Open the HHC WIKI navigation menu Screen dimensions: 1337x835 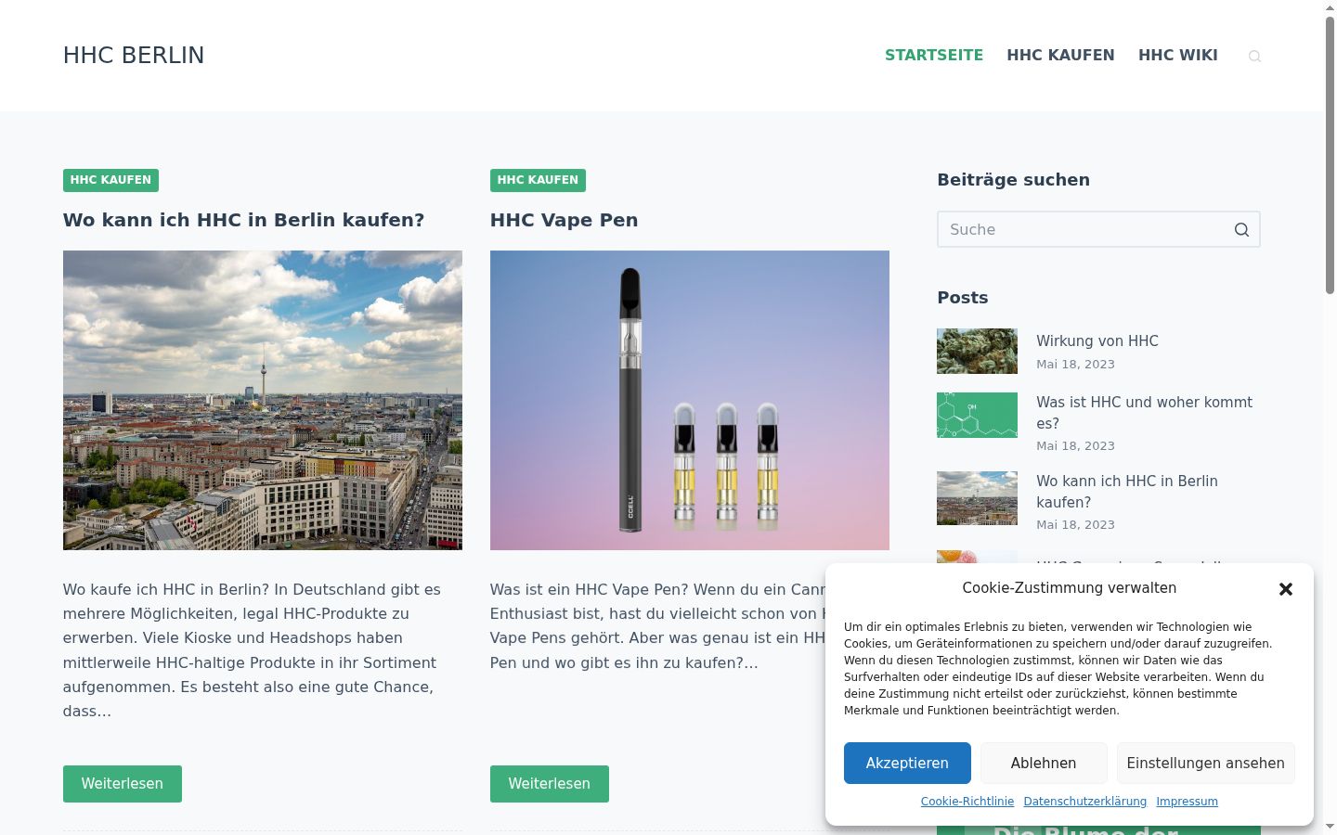(1178, 56)
